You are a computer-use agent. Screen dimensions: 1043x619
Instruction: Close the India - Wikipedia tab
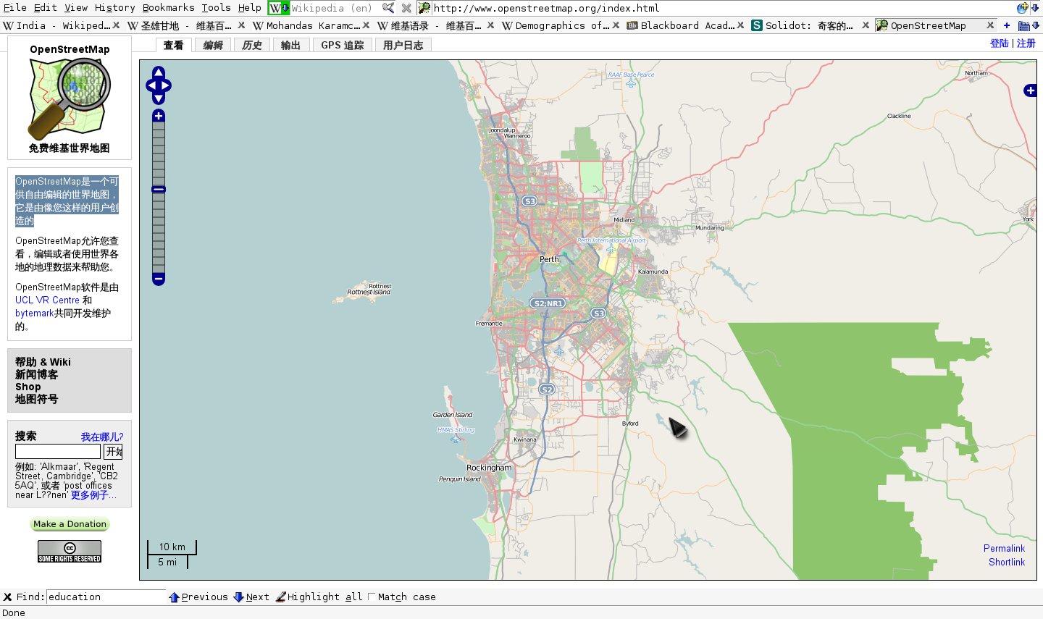coord(116,25)
